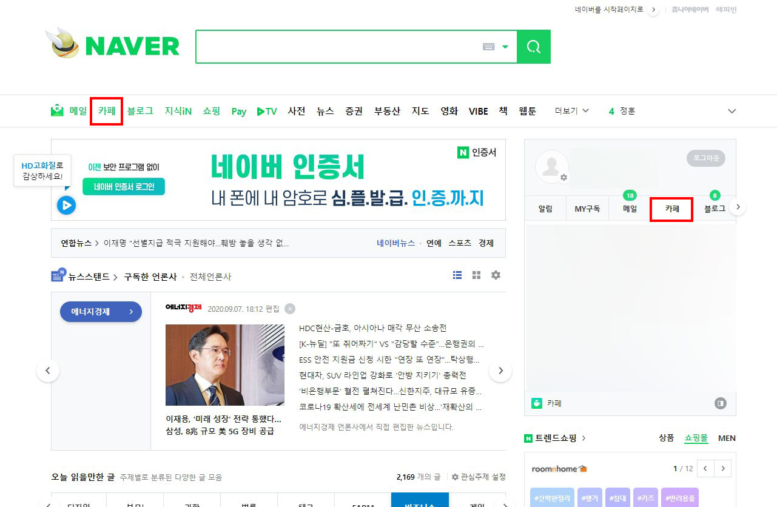This screenshot has height=507, width=777.
Task: Open 스포츠 news category
Action: [x=460, y=243]
